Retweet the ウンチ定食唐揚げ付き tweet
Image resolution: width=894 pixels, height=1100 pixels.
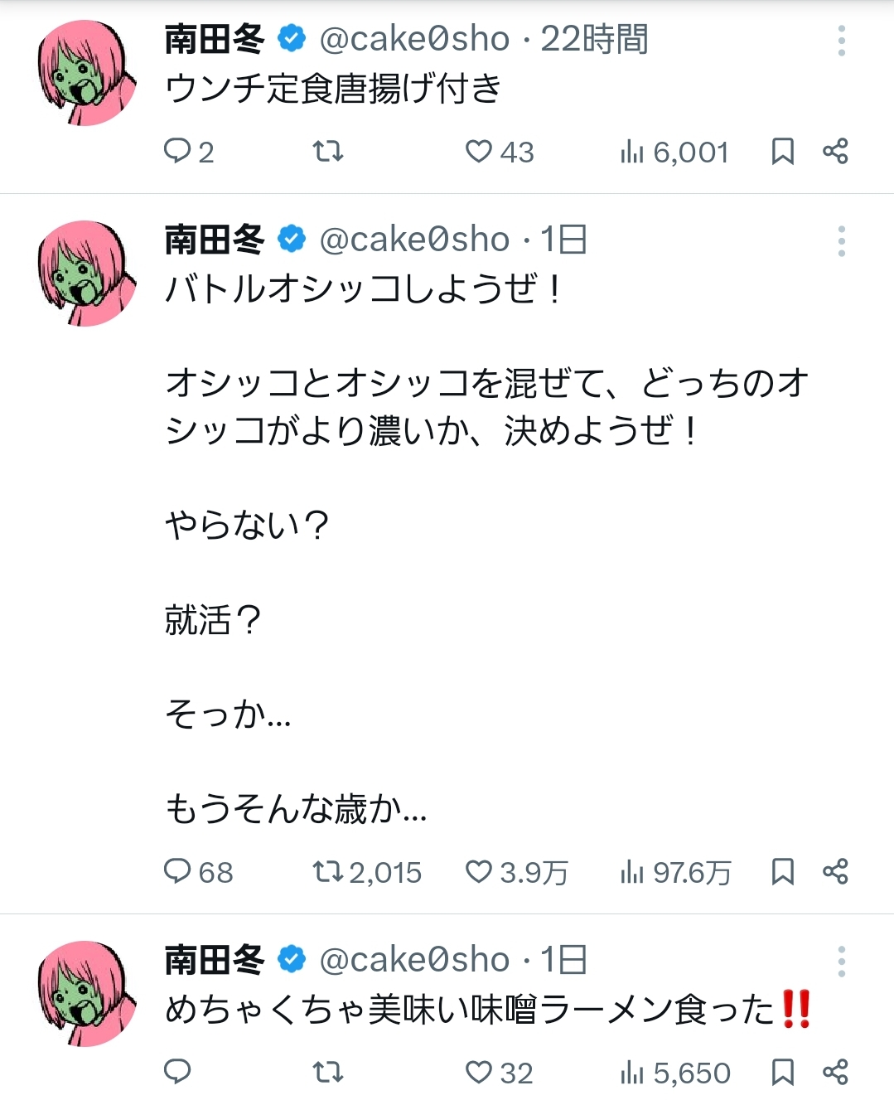tap(328, 151)
